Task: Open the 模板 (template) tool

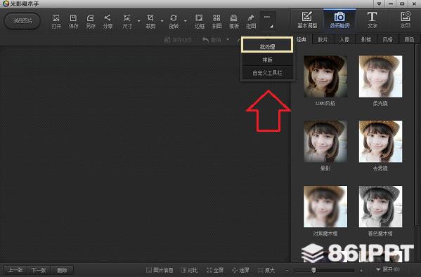Action: tap(233, 22)
